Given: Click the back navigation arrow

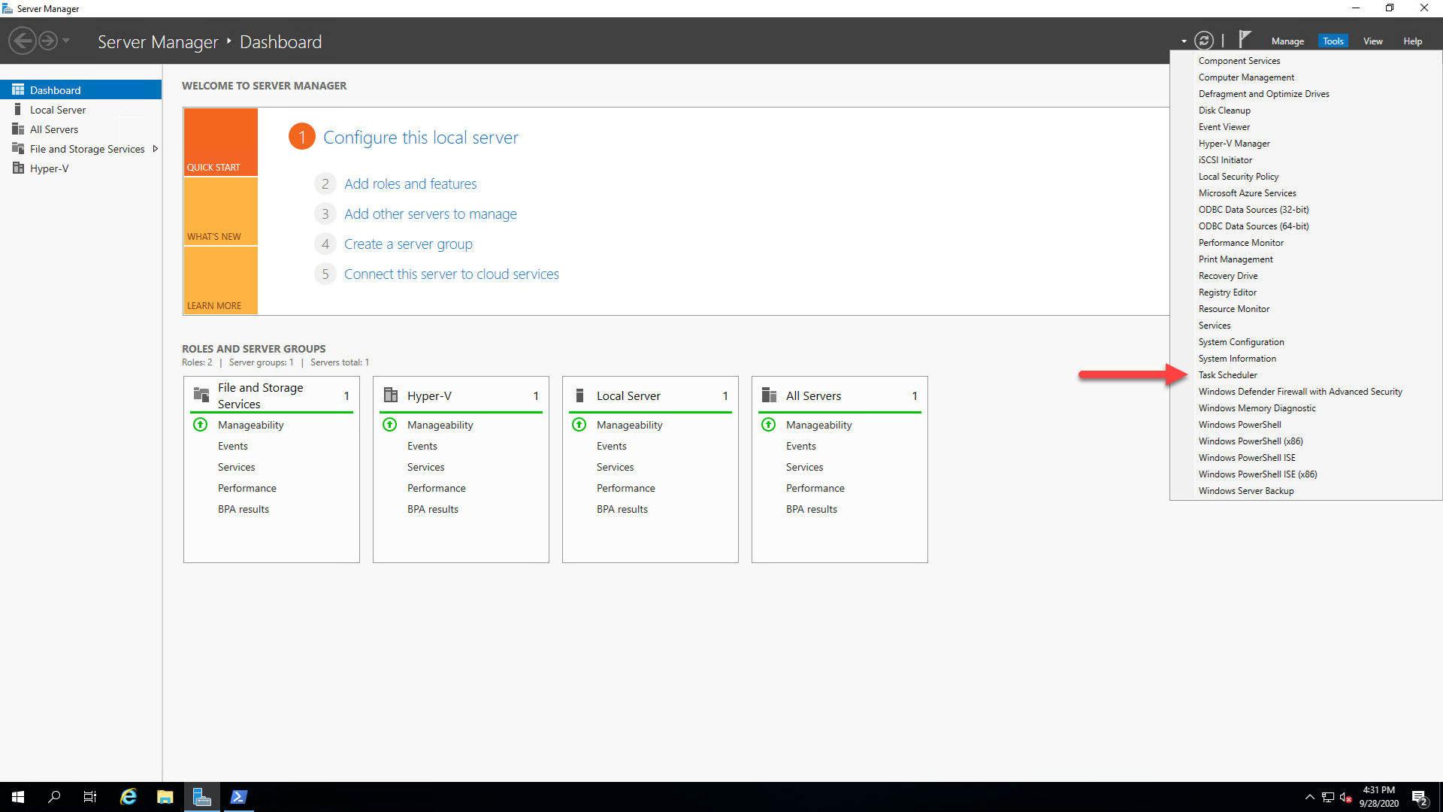Looking at the screenshot, I should (x=23, y=41).
